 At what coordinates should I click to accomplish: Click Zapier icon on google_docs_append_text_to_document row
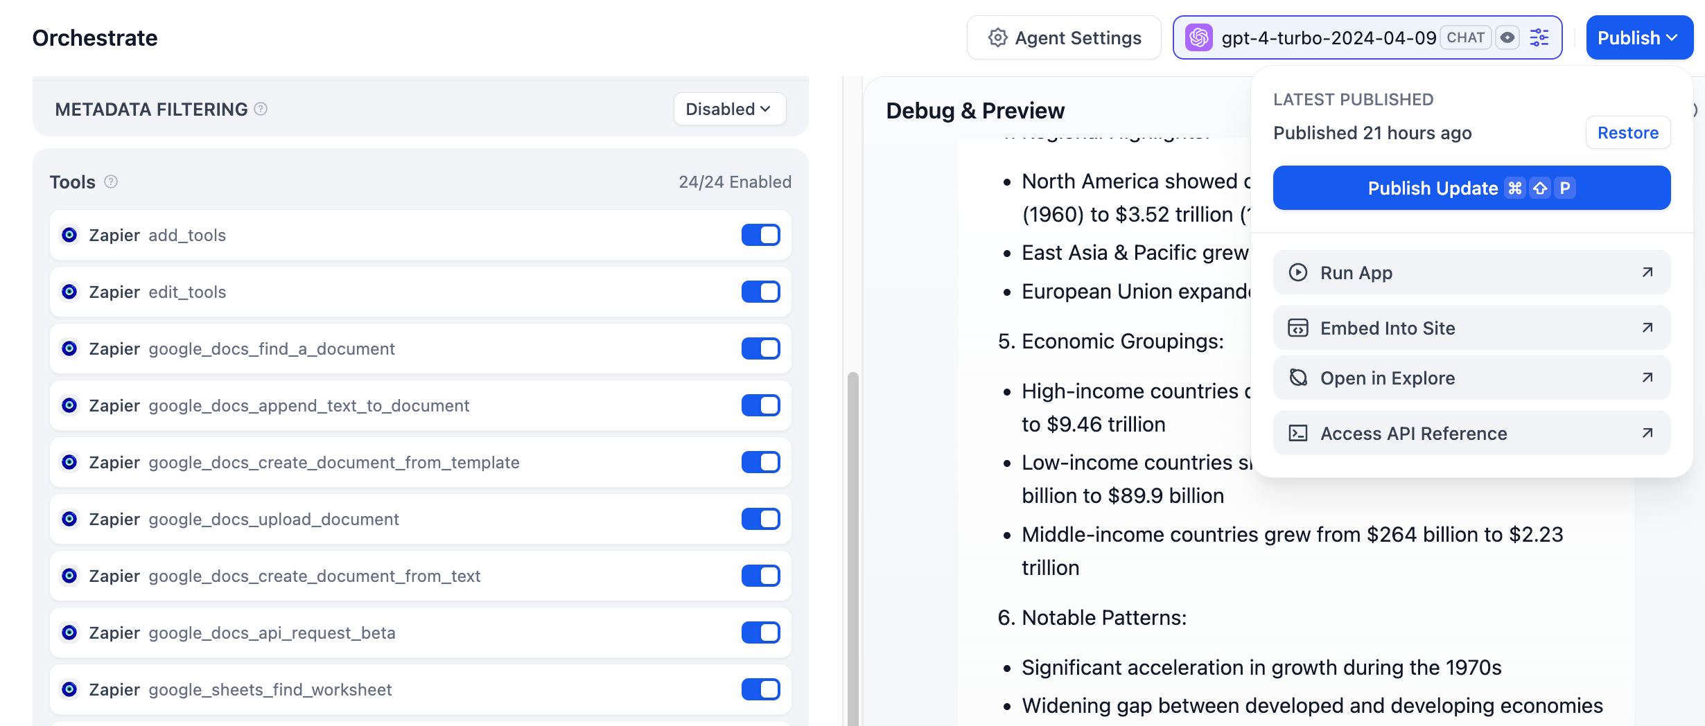point(69,405)
